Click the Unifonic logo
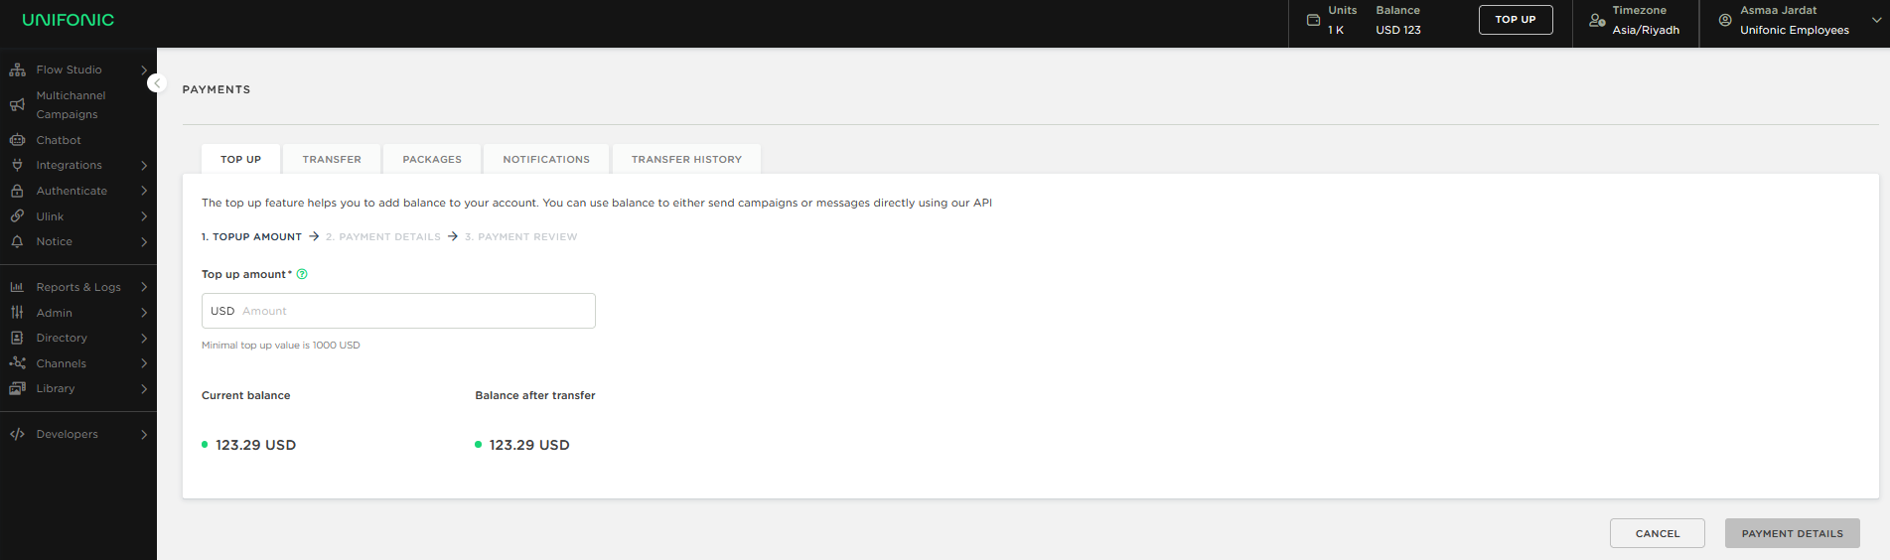Image resolution: width=1890 pixels, height=560 pixels. 69,20
